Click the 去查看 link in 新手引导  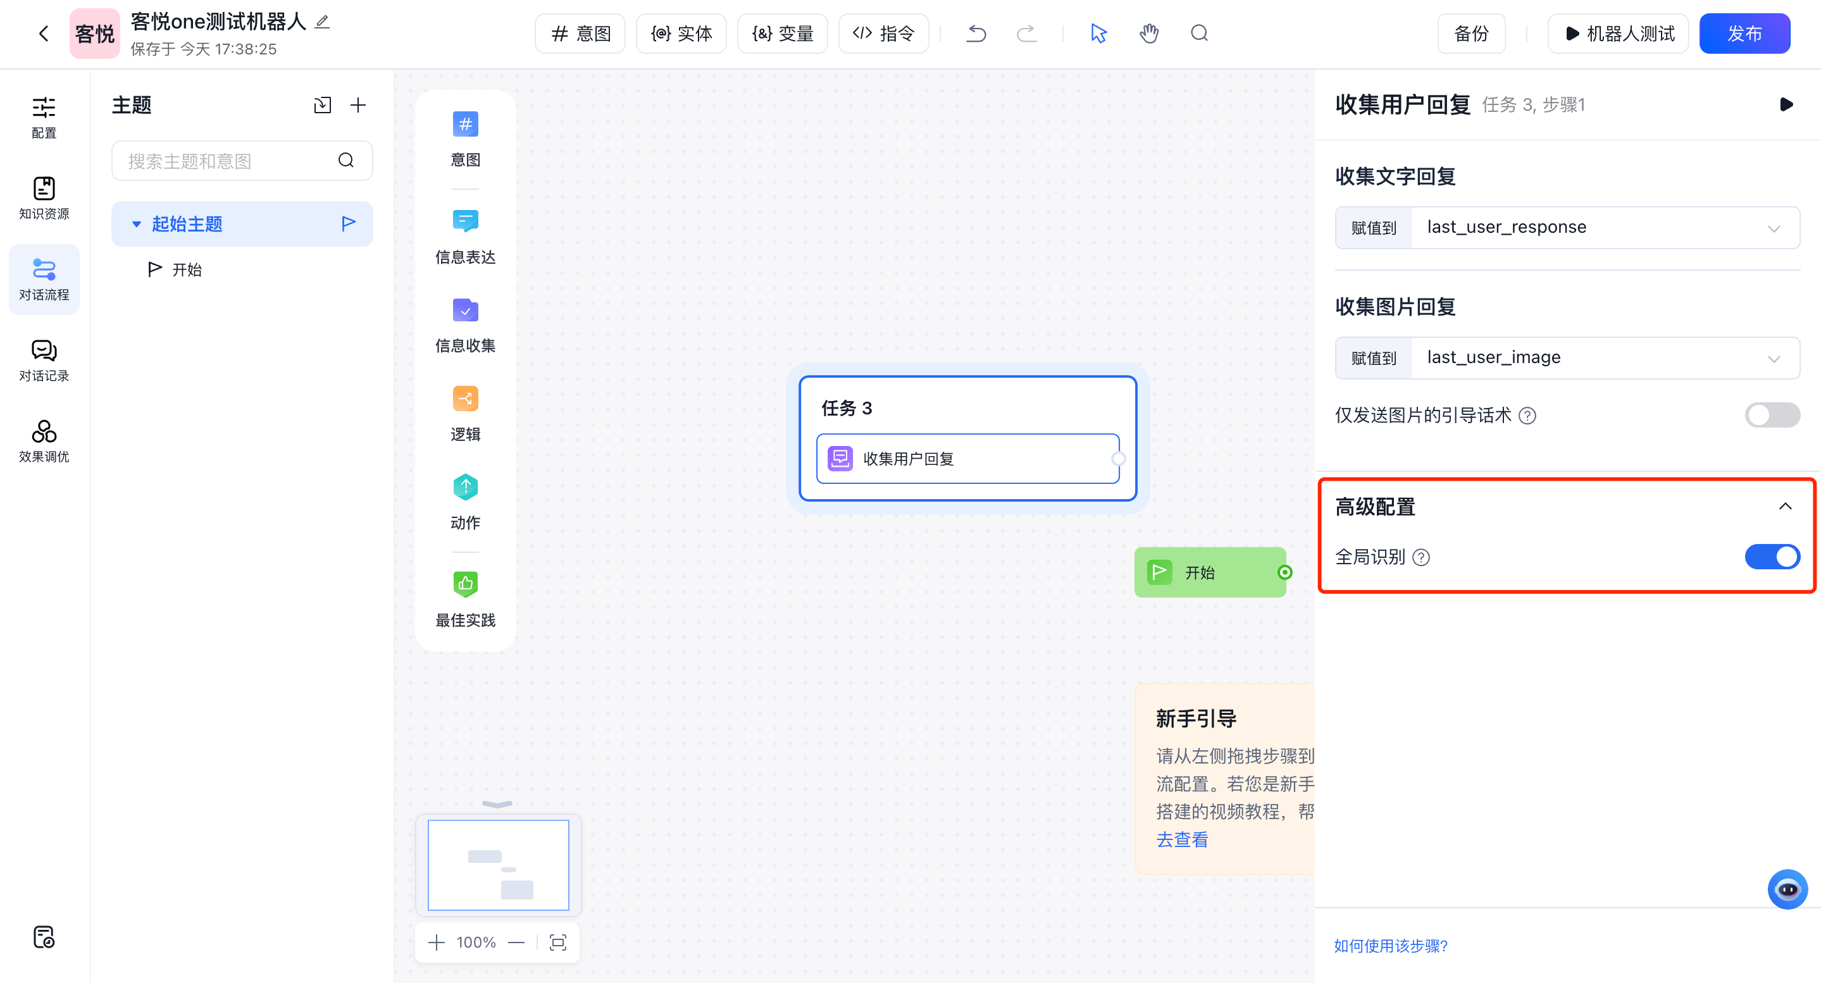click(1181, 839)
